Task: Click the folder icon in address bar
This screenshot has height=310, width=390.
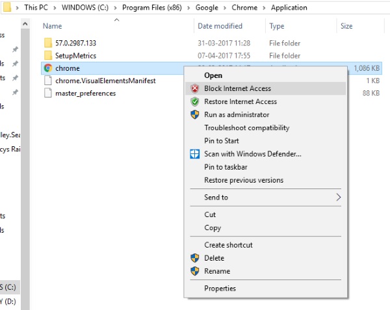Action: point(6,7)
